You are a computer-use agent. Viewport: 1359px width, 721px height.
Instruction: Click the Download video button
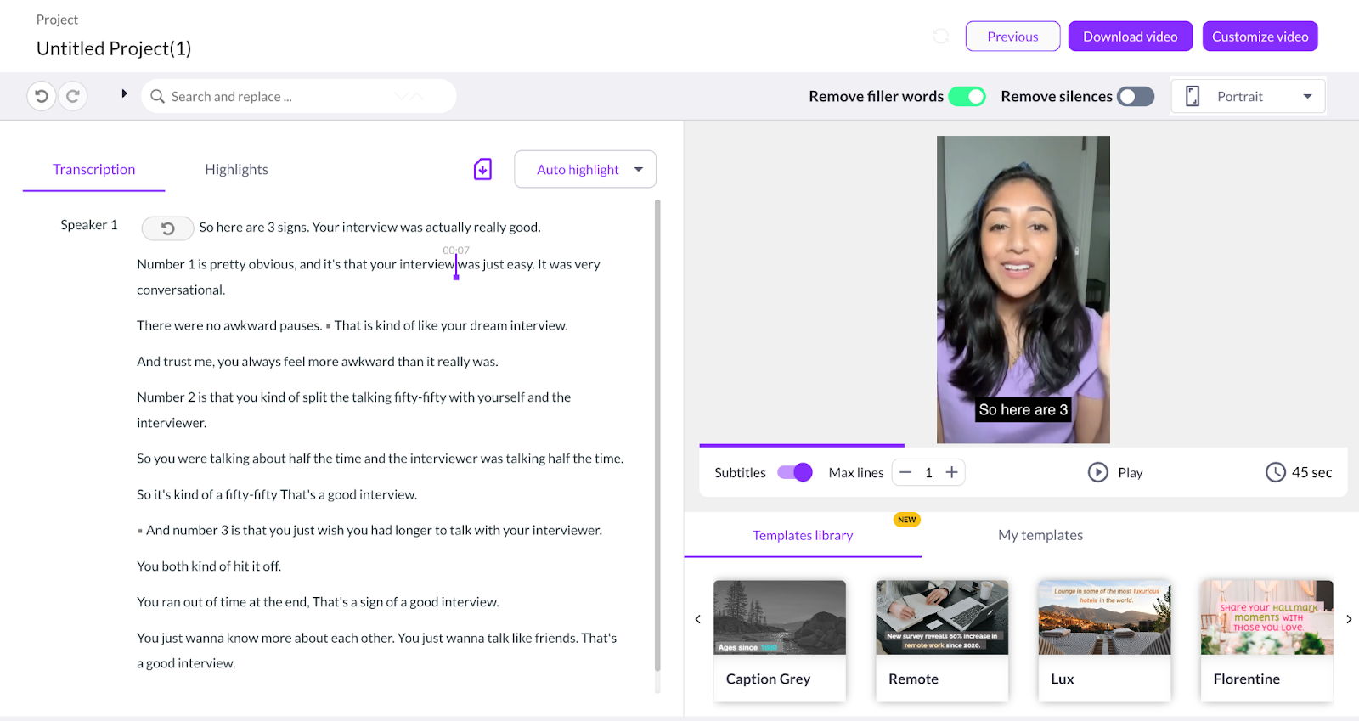pyautogui.click(x=1131, y=37)
